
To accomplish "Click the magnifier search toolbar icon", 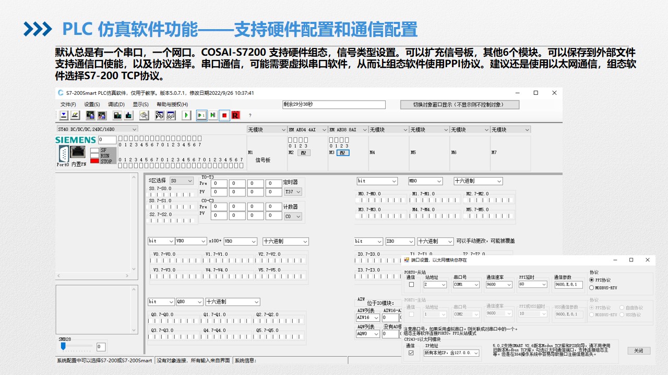I will 144,115.
